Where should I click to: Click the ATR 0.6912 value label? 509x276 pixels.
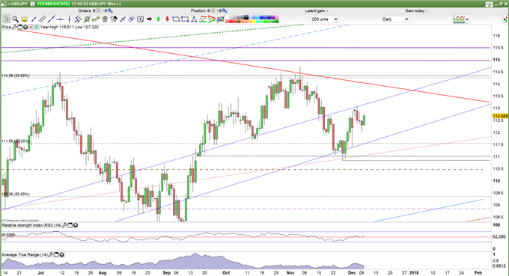(x=499, y=266)
